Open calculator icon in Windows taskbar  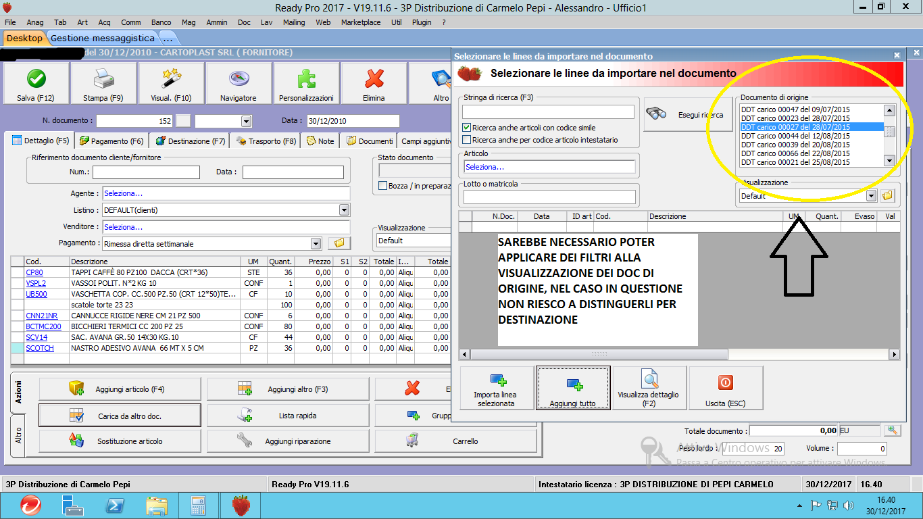199,505
